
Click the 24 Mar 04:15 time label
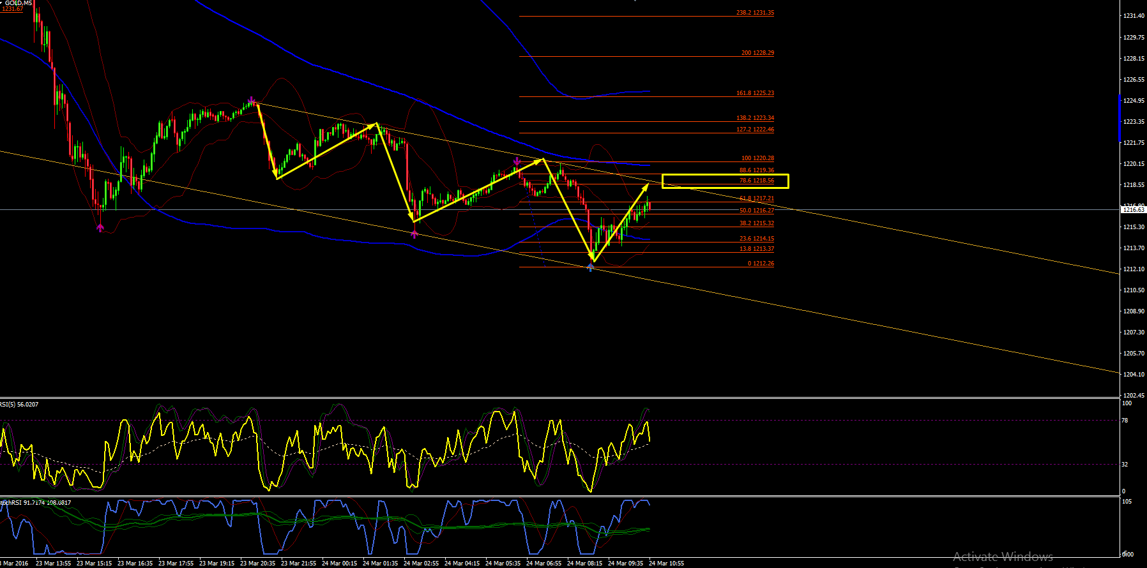point(462,564)
